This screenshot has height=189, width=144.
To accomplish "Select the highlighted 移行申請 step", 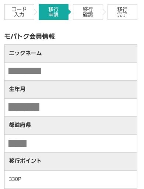I will [53, 12].
